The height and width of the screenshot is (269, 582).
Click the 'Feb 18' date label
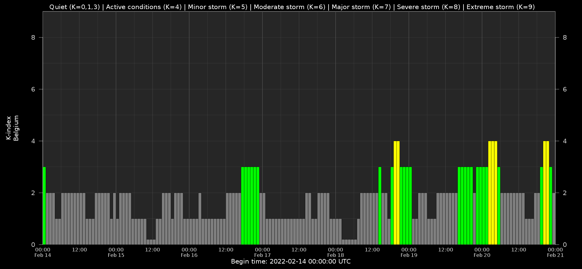pyautogui.click(x=336, y=255)
